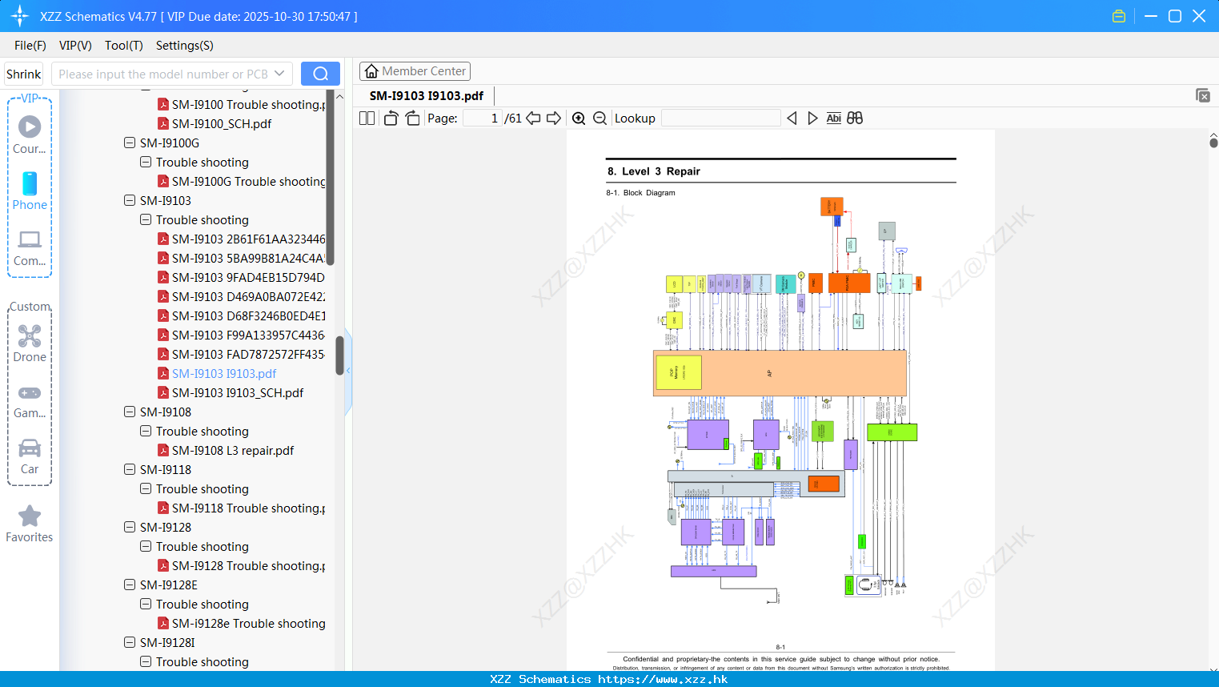Open the Tool(T) menu
Image resolution: width=1219 pixels, height=687 pixels.
[123, 46]
